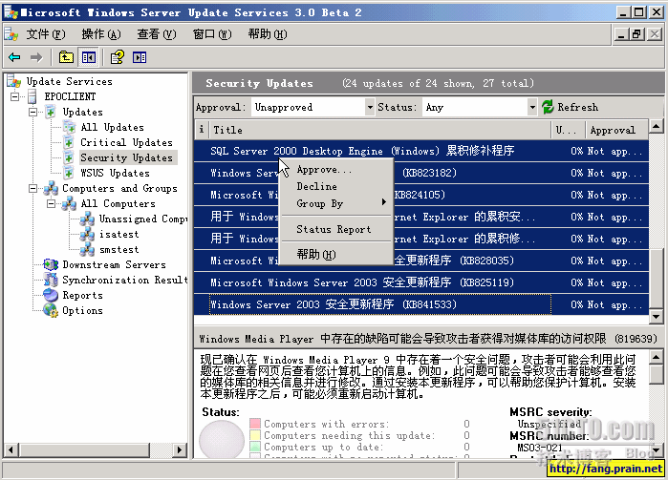668x480 pixels.
Task: Open the 窗口(W) menu
Action: tap(212, 34)
